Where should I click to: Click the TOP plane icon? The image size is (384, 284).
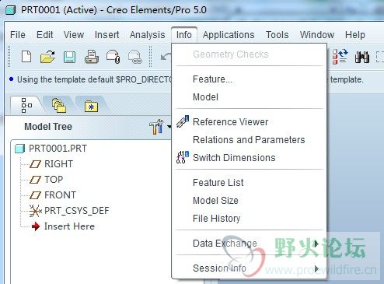(x=35, y=180)
